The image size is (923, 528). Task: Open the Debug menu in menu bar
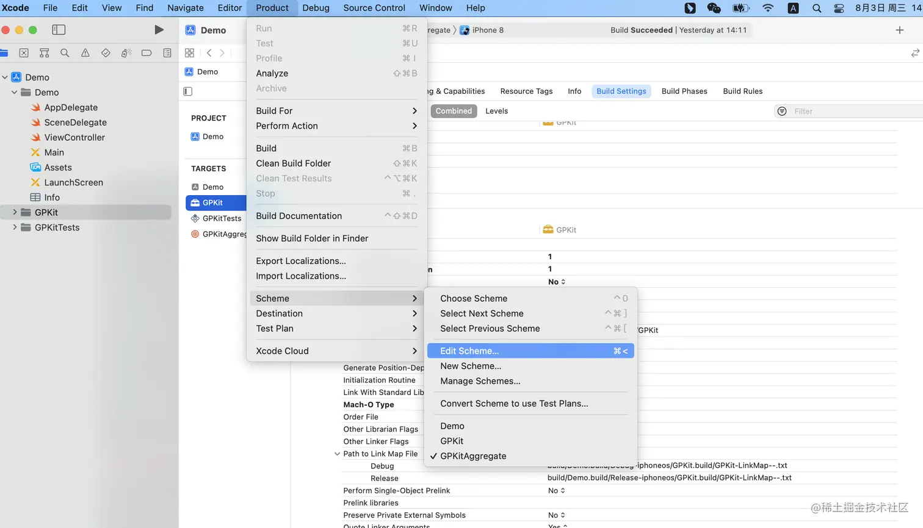click(316, 8)
